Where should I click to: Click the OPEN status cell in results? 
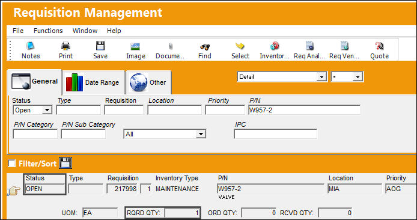[44, 189]
